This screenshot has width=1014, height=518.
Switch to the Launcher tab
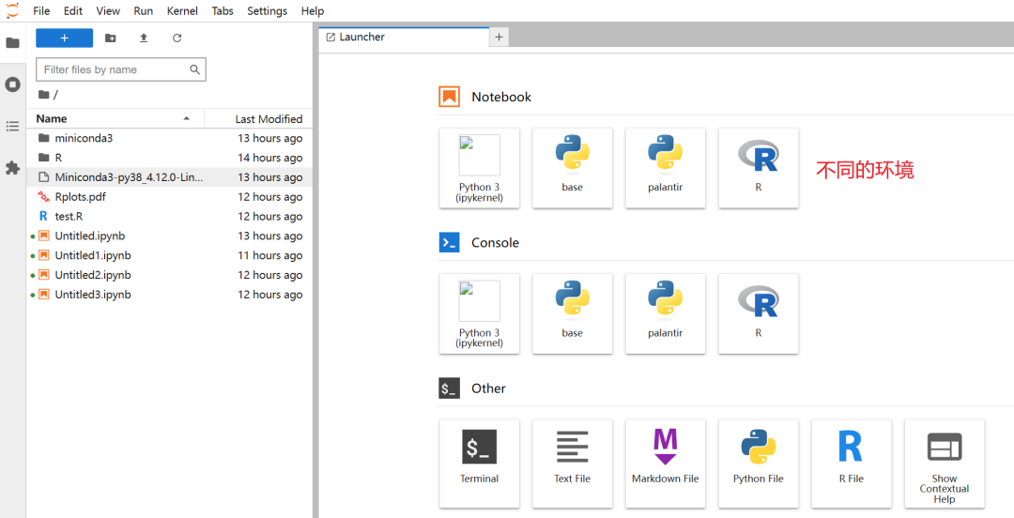click(x=404, y=38)
